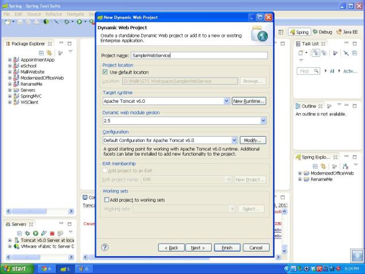Click the Back button
The image size is (365, 274).
pos(171,248)
